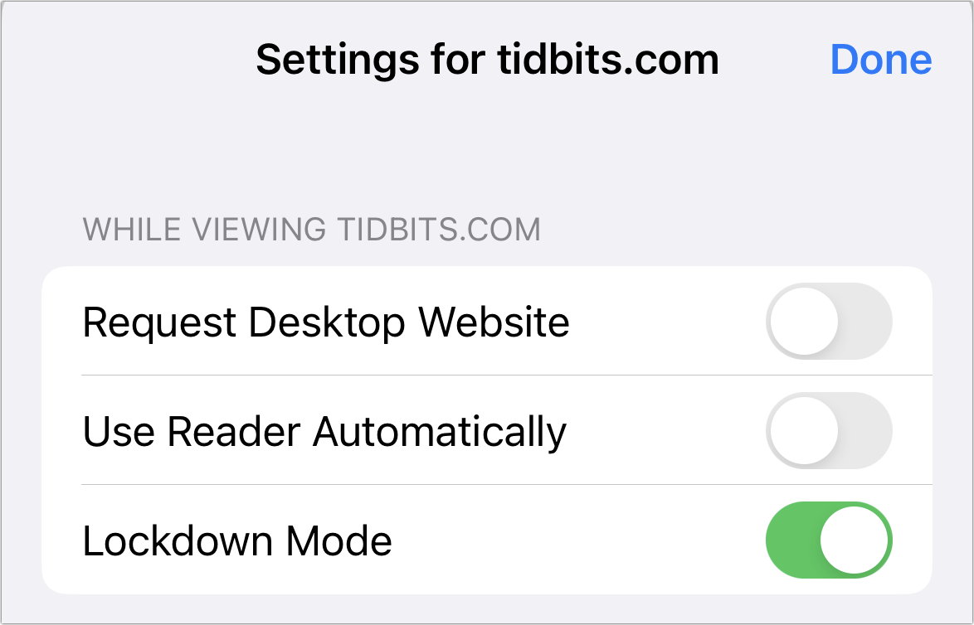Screen dimensions: 974x625
Task: Enable the Request Desktop Website switch
Action: click(x=830, y=321)
